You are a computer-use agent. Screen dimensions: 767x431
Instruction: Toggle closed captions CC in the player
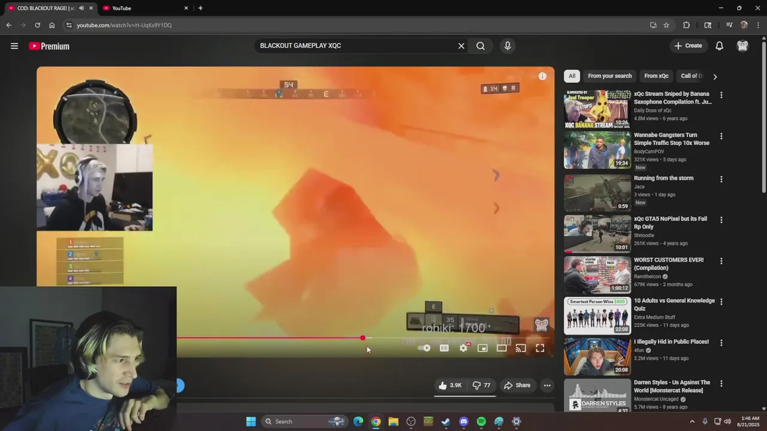coord(444,348)
